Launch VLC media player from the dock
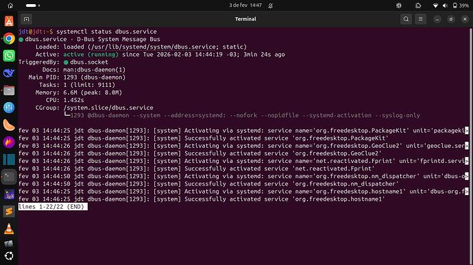 point(9,229)
